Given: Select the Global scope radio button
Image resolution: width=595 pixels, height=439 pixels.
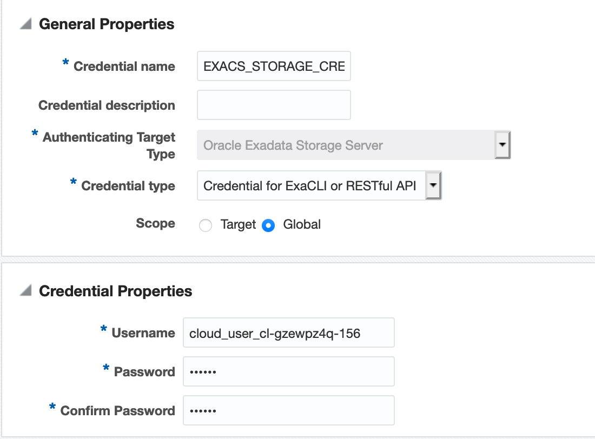Looking at the screenshot, I should click(x=268, y=225).
